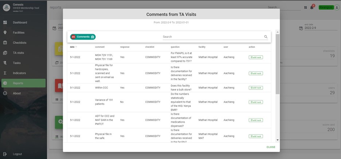
Task: Open the Tasks icon in sidebar
Action: 5,63
